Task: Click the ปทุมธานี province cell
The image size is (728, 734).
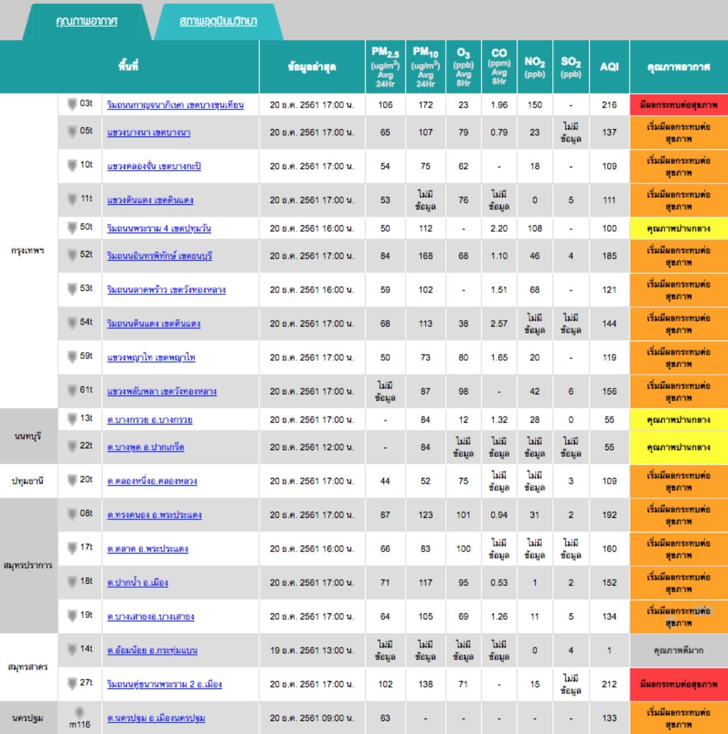Action: [28, 481]
